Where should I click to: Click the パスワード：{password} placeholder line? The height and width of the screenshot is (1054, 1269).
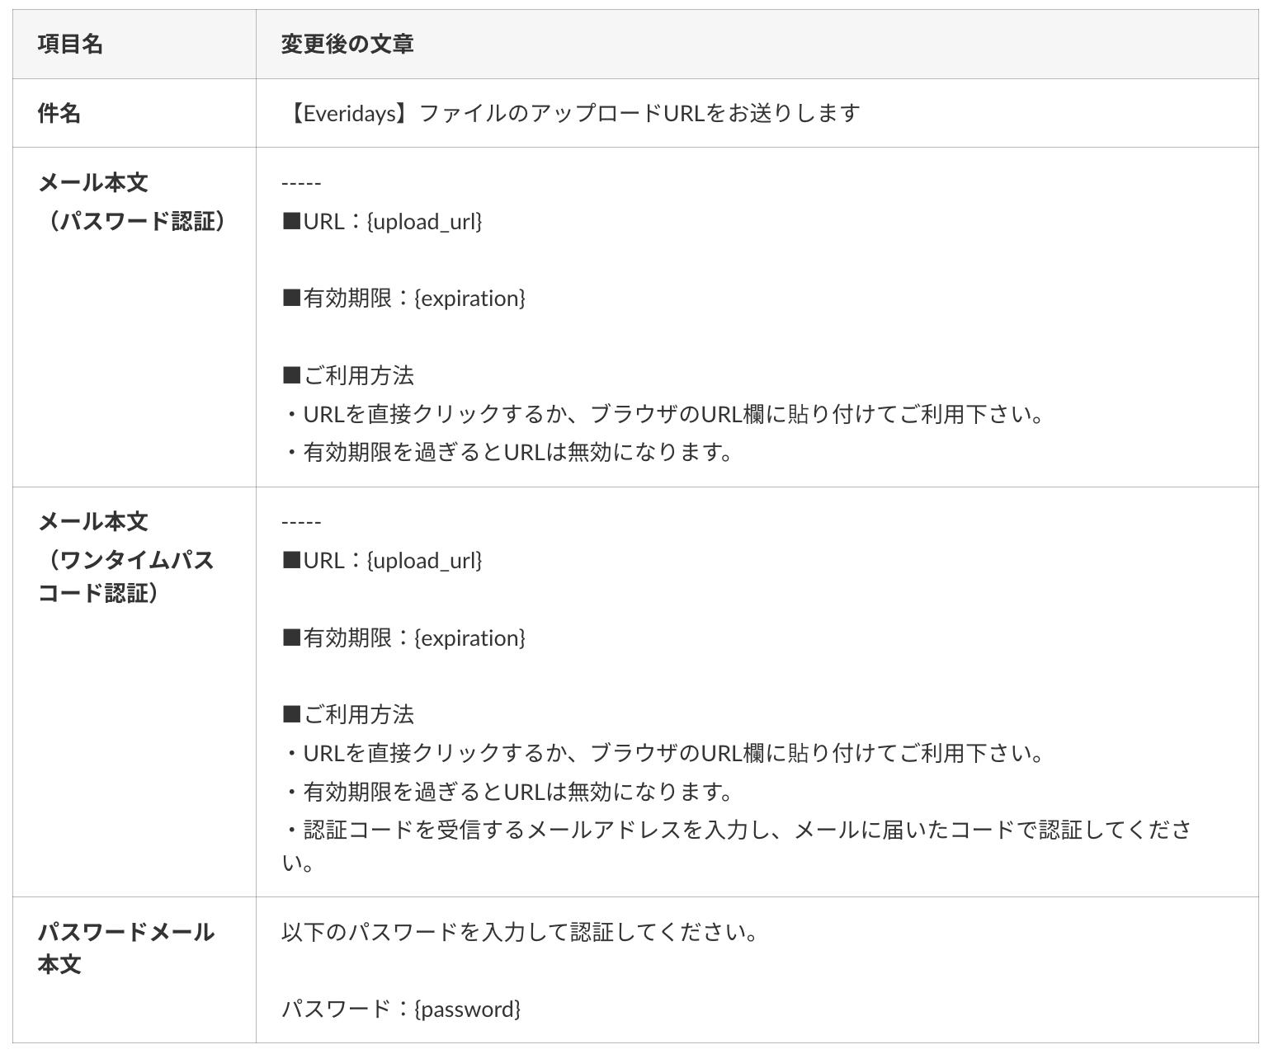401,1009
